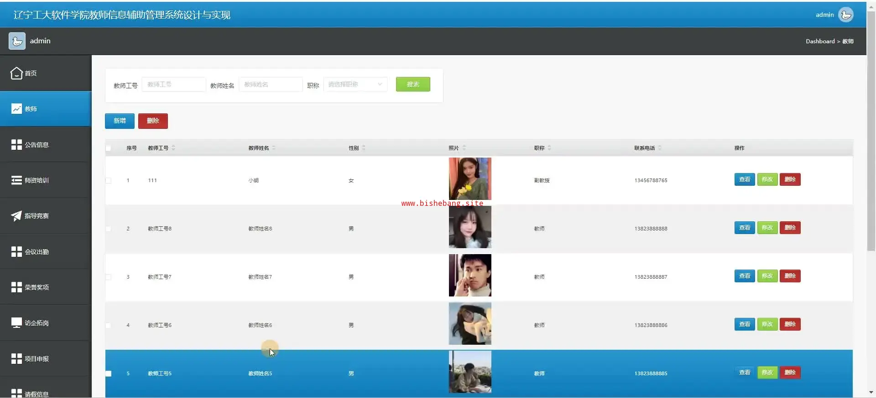View details for 教师工号8
The height and width of the screenshot is (398, 876).
745,228
